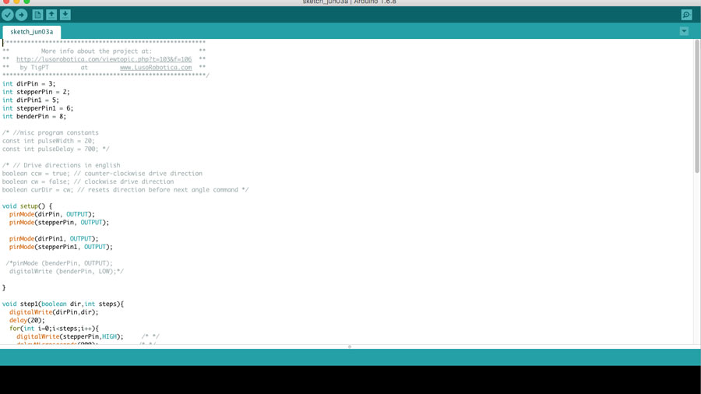Click line 'int dirPin1 = 5;'
701x394 pixels.
click(x=30, y=100)
